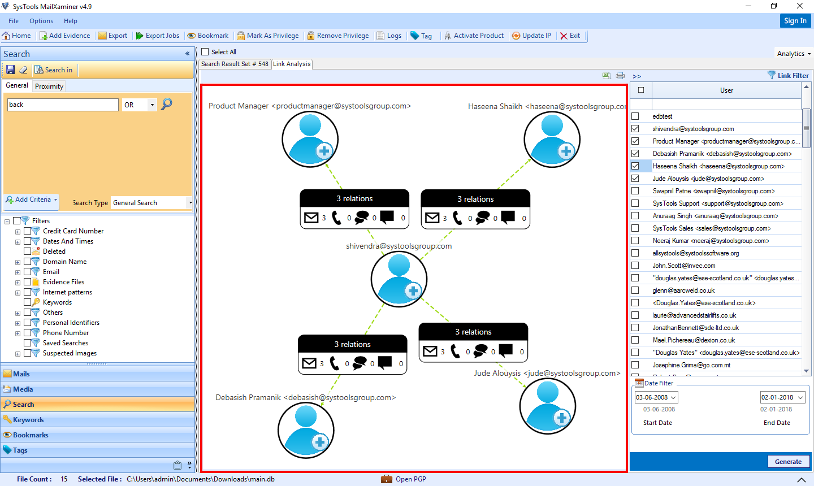This screenshot has width=814, height=486.
Task: Click the search keyword input field
Action: (62, 105)
